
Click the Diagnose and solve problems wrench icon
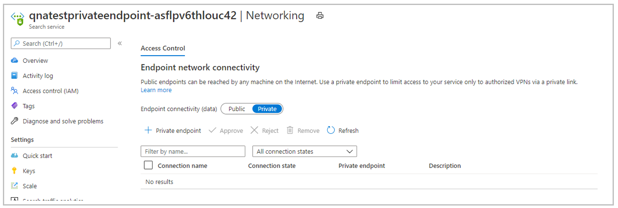[15, 121]
